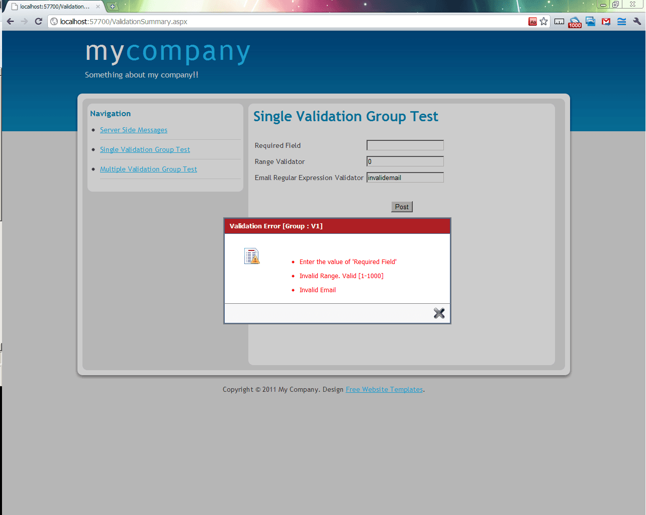Open RSS reader extension showing 1000
646x515 pixels.
575,22
